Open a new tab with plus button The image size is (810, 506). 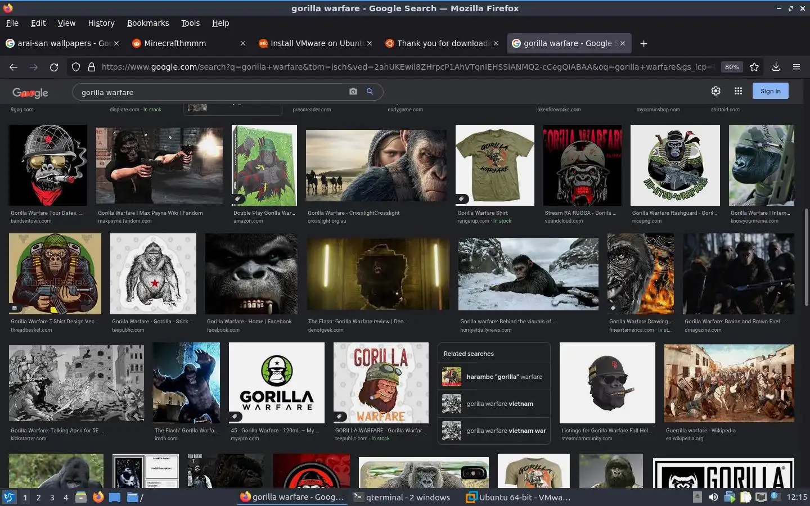643,43
